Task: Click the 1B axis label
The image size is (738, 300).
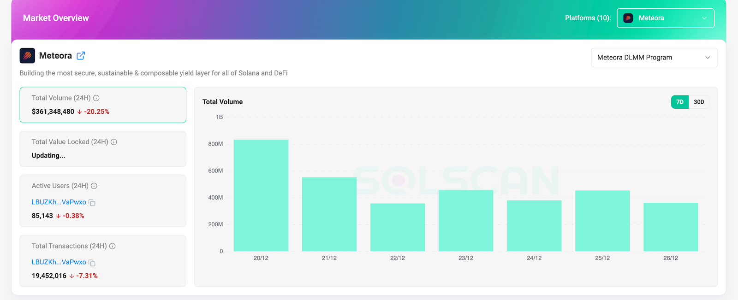Action: [219, 117]
